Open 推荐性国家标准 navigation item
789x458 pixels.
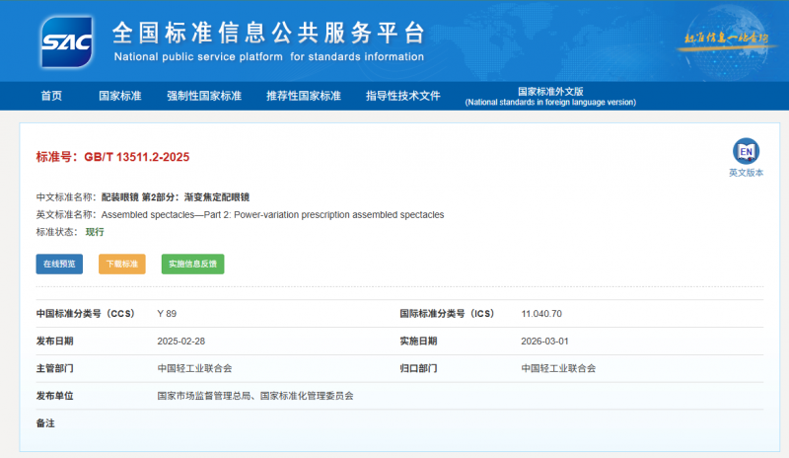(304, 96)
